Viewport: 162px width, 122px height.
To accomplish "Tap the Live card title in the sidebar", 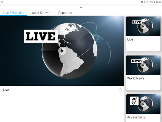I will point(130,39).
